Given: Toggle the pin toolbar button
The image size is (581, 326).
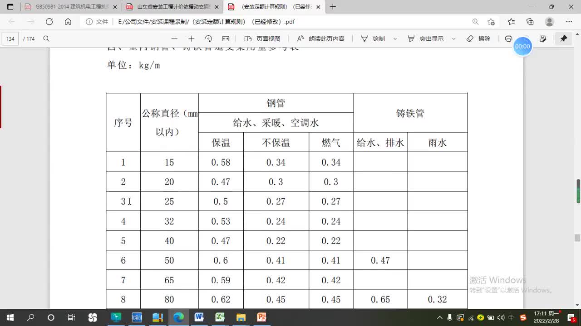Looking at the screenshot, I should (x=564, y=39).
